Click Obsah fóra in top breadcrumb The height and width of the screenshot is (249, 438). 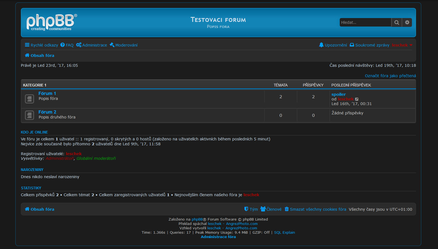(x=42, y=56)
